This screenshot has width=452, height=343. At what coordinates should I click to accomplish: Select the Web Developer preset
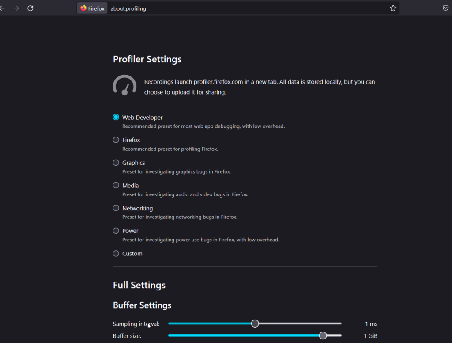click(x=116, y=117)
